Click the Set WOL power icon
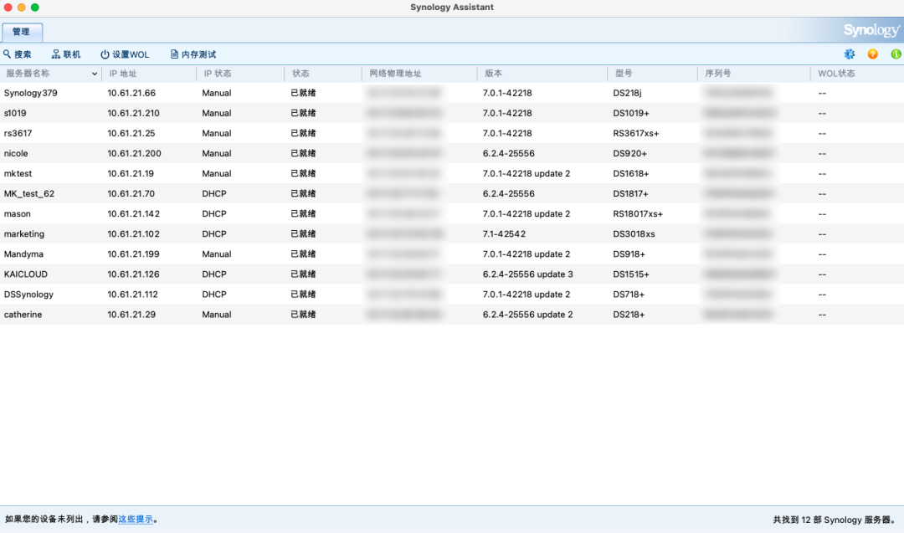The width and height of the screenshot is (904, 533). click(x=105, y=54)
